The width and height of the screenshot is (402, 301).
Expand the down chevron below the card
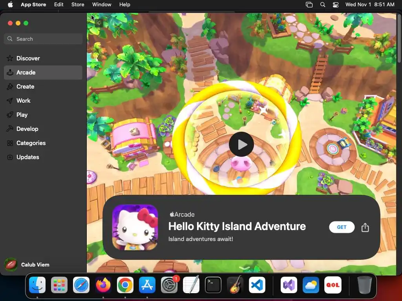pyautogui.click(x=244, y=268)
